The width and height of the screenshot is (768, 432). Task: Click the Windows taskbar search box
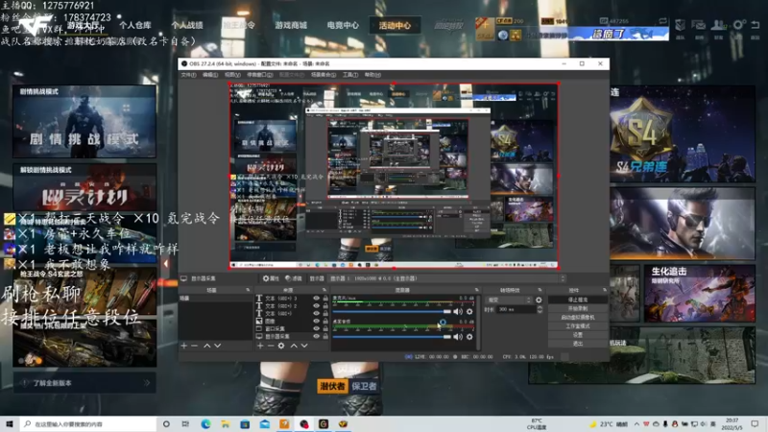tap(88, 424)
